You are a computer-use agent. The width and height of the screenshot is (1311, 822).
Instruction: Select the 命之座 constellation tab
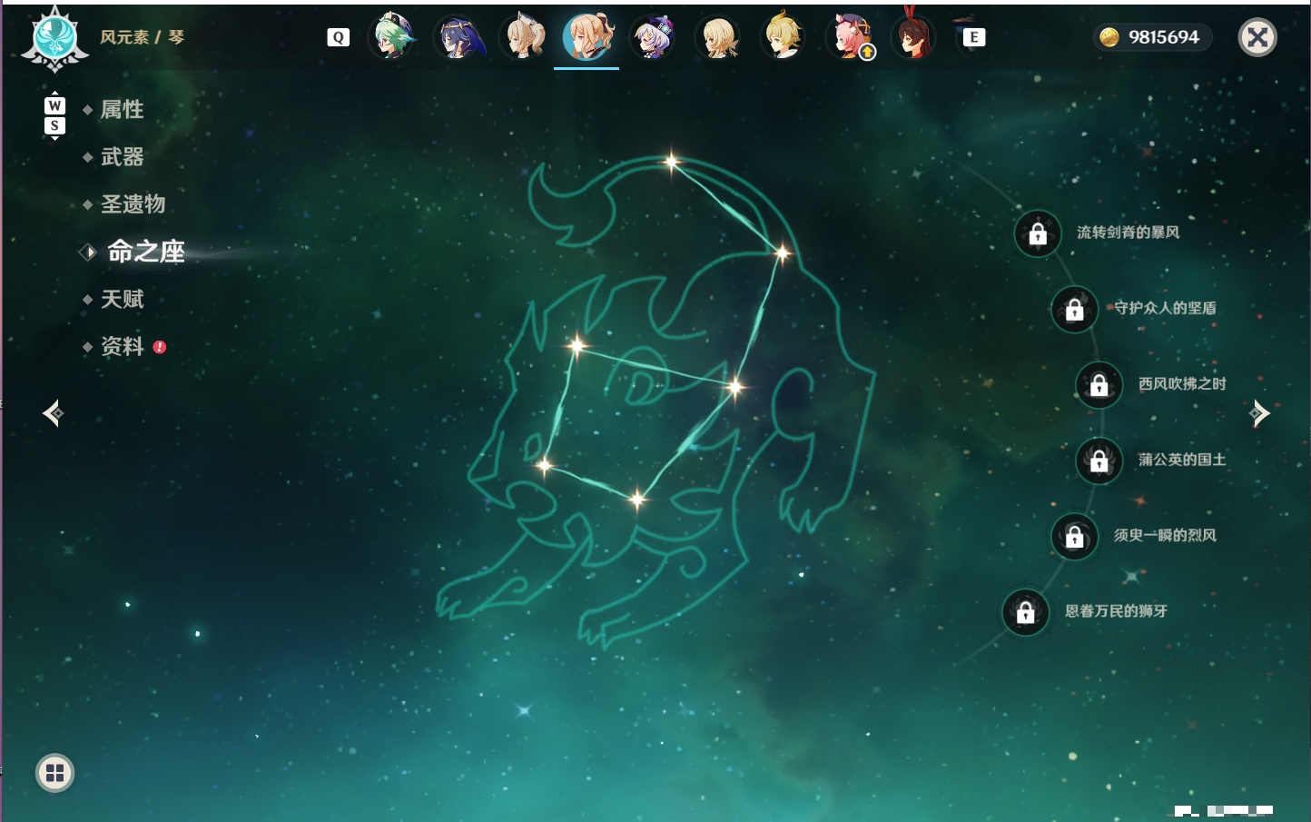coord(145,252)
